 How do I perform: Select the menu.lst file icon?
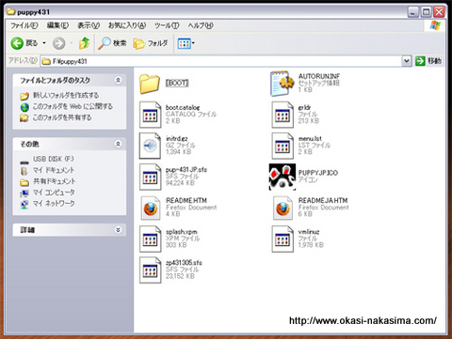[282, 146]
